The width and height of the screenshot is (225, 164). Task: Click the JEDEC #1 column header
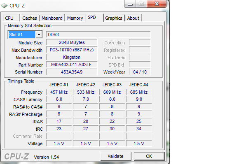tap(59, 85)
